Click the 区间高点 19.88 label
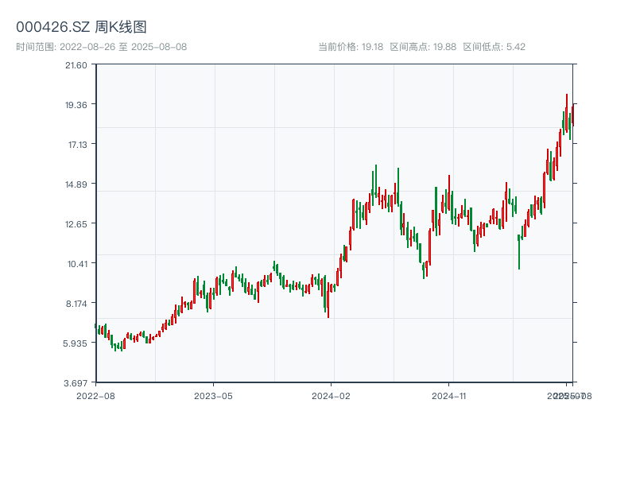The image size is (636, 477). click(423, 47)
